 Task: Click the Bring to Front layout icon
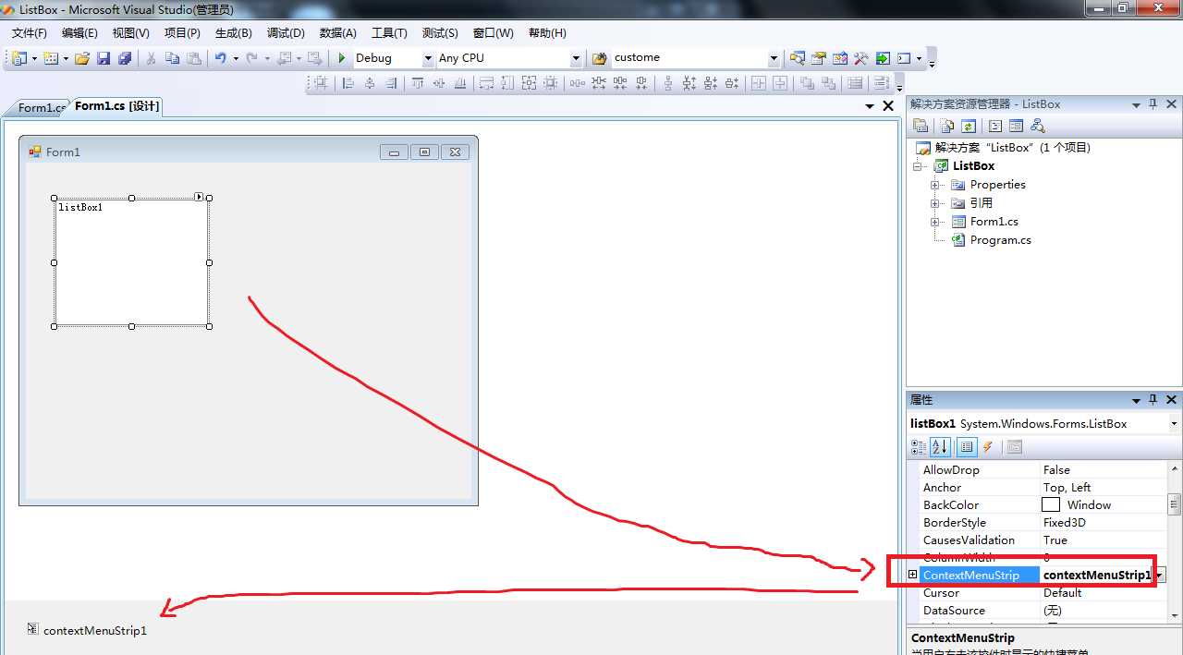click(x=807, y=83)
